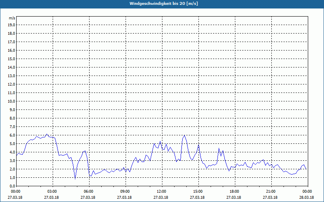The width and height of the screenshot is (324, 202).
Task: Pick the 06:00 time label
Action: tap(88, 191)
